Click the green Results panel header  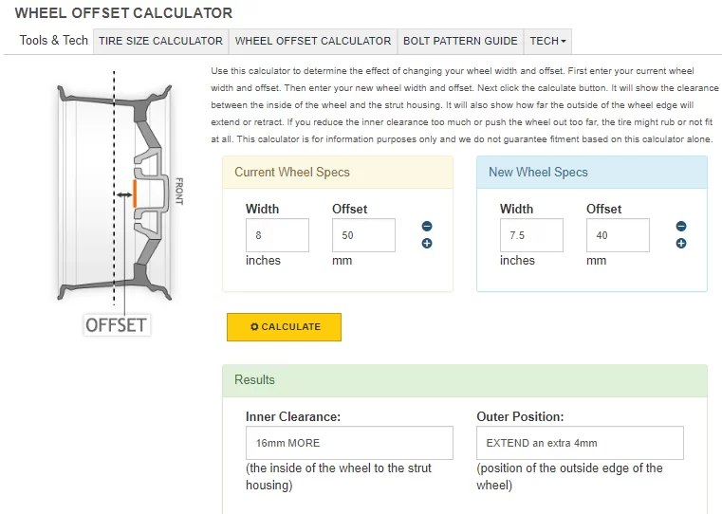pos(464,380)
